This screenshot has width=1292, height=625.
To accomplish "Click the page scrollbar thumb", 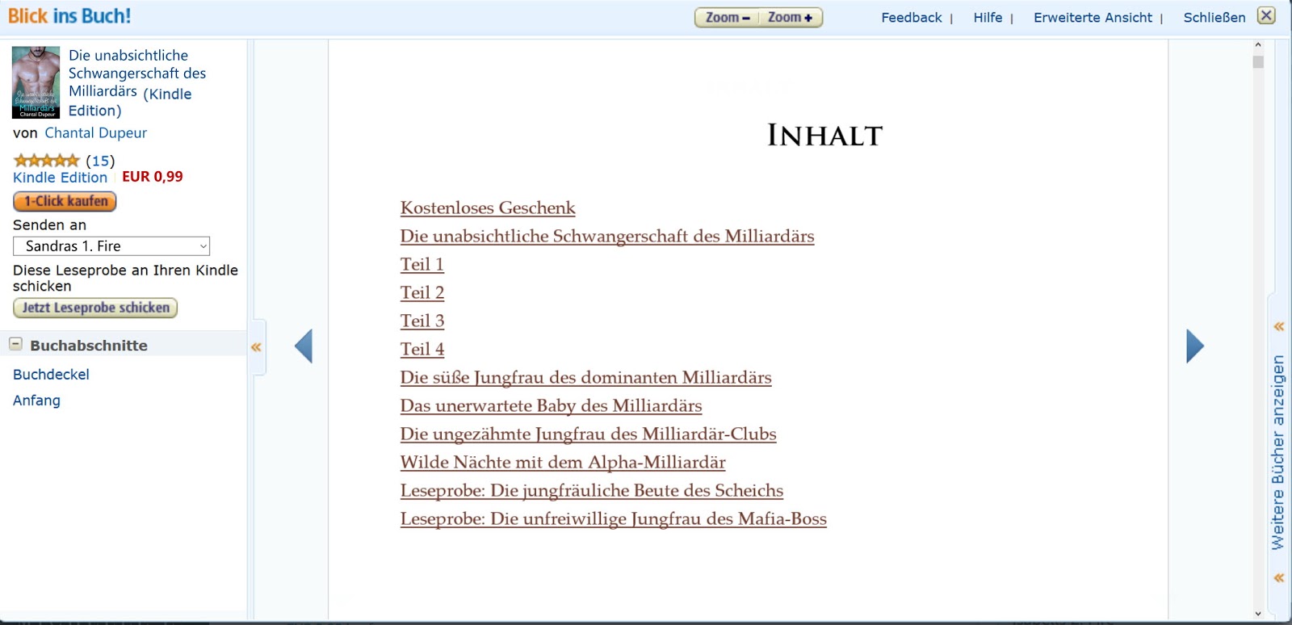I will tap(1258, 62).
